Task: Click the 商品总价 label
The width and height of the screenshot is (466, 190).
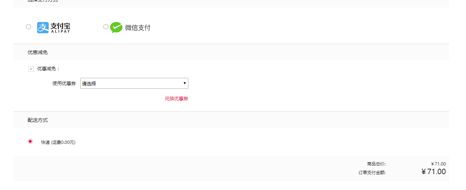Action: tap(376, 164)
